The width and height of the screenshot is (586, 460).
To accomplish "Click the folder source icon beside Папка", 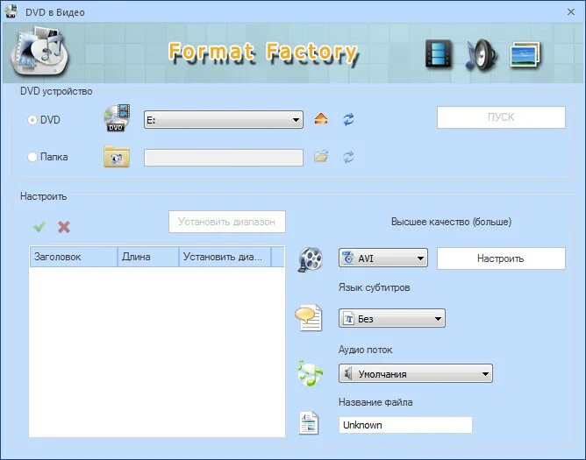I will (117, 157).
